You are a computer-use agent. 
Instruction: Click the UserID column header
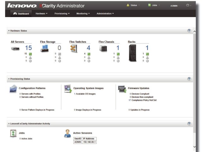[x=78, y=139]
